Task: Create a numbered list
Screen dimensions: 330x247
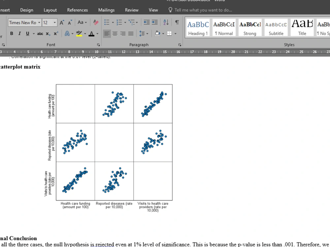Action: pos(119,22)
